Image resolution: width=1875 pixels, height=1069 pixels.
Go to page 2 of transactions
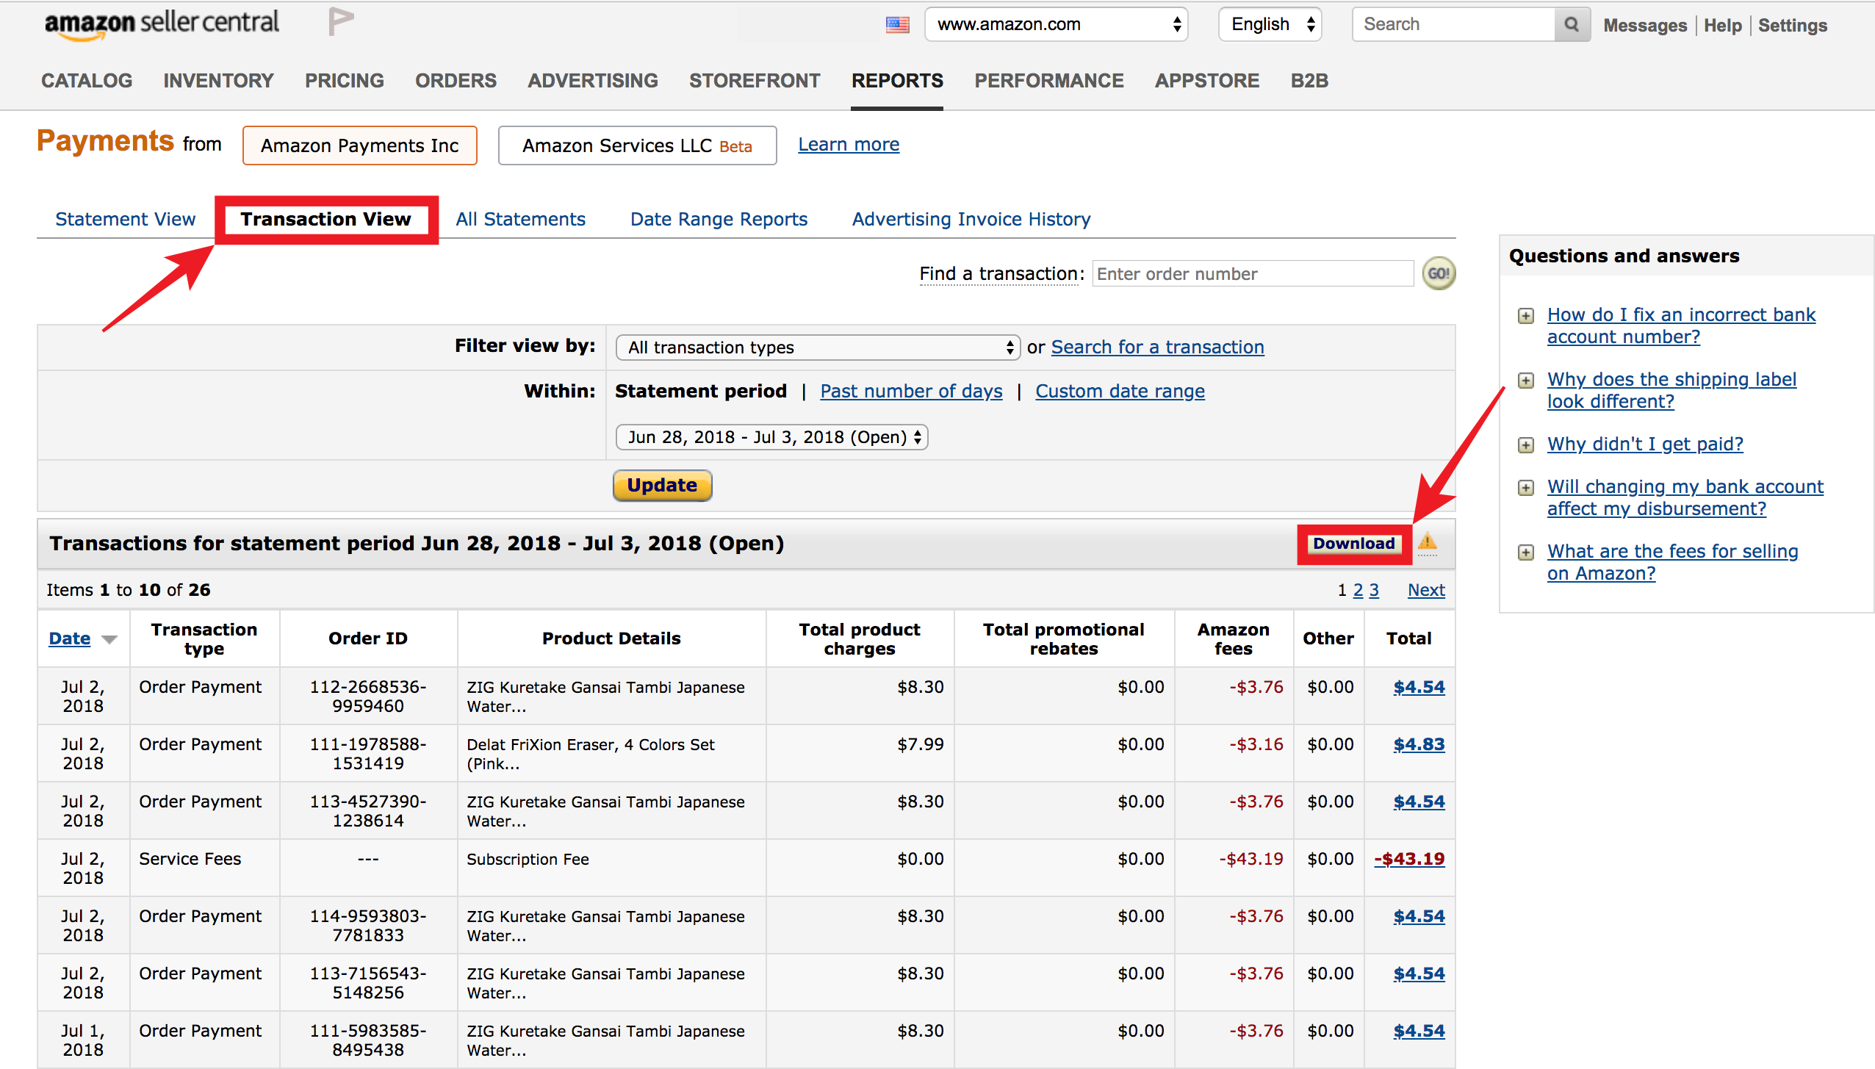1358,590
